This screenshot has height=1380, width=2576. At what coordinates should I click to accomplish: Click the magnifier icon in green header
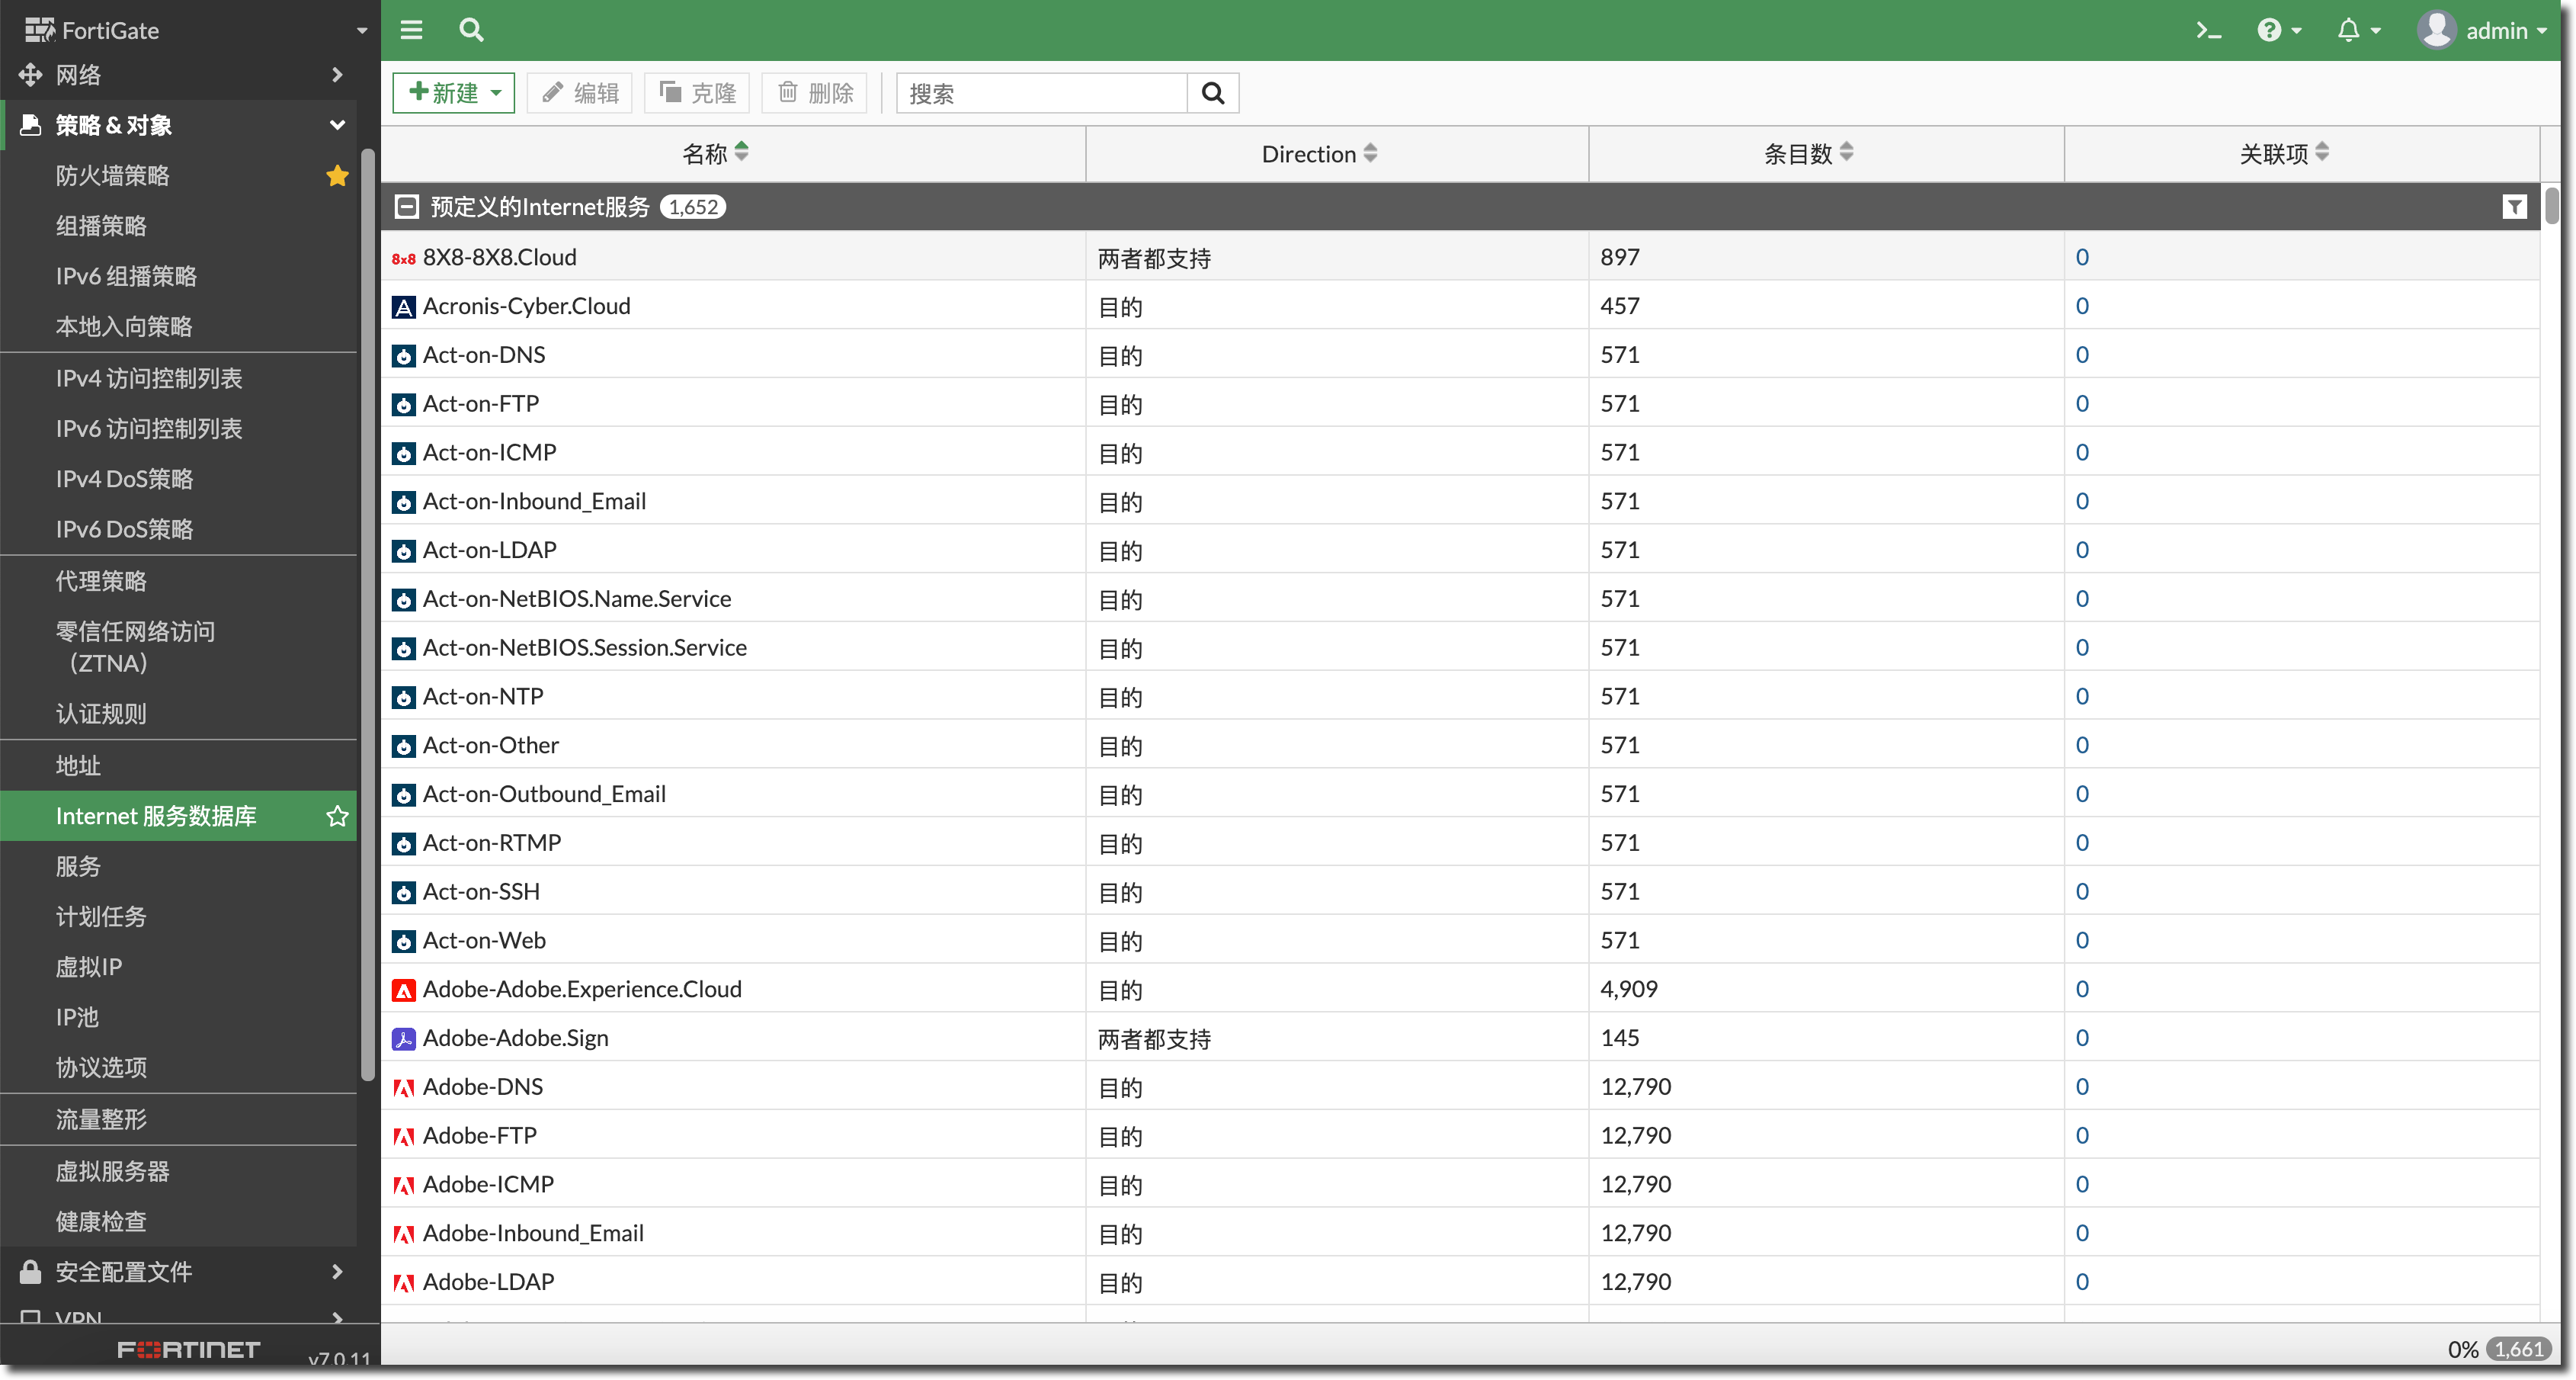tap(471, 30)
